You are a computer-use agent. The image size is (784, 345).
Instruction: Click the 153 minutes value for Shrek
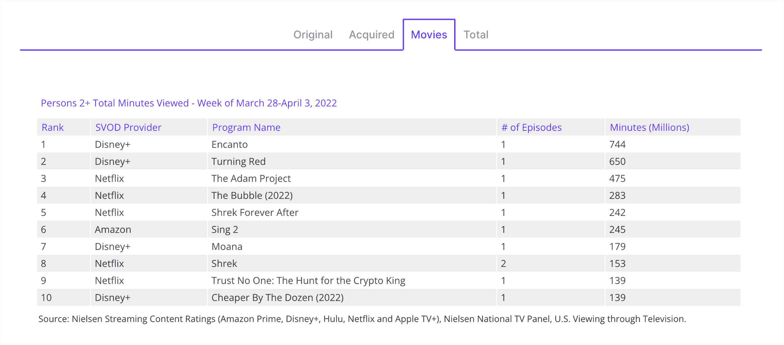coord(617,263)
